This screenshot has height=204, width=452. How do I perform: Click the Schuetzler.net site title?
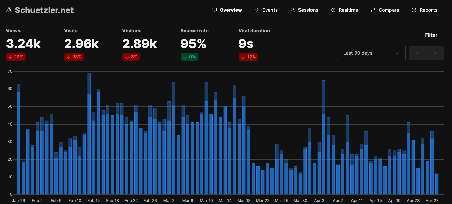(44, 10)
